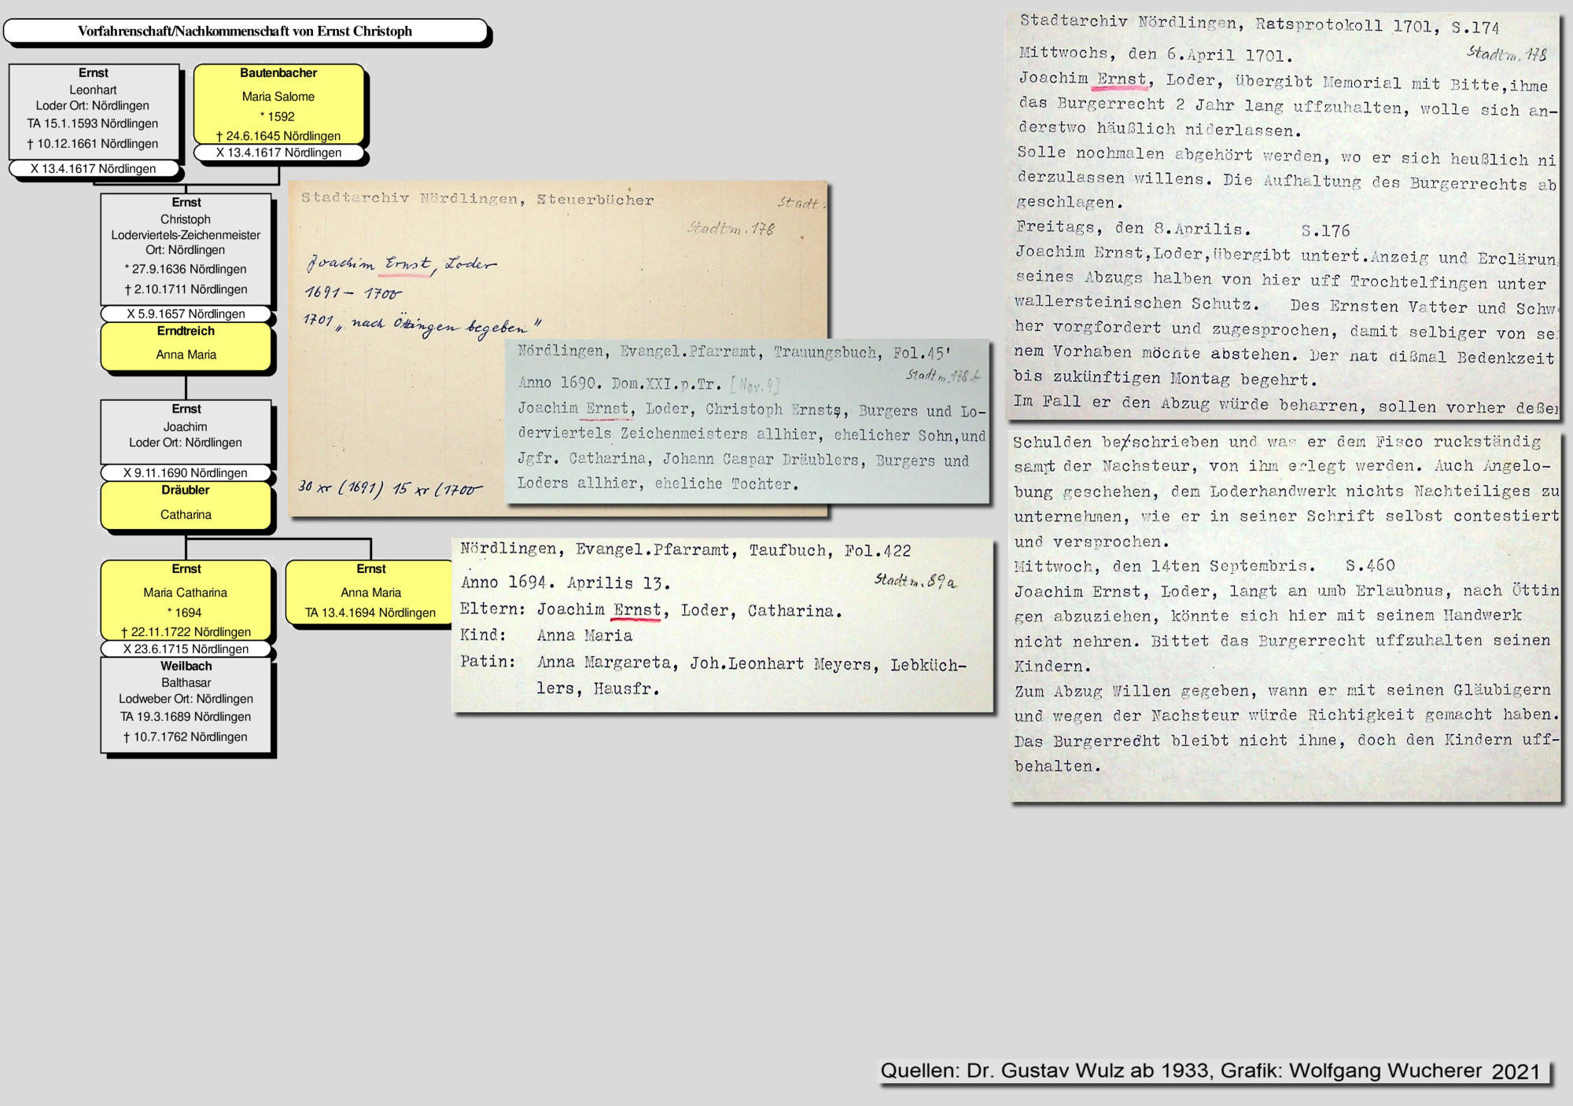Select the Leonhart Ernst ancestor box

[94, 110]
